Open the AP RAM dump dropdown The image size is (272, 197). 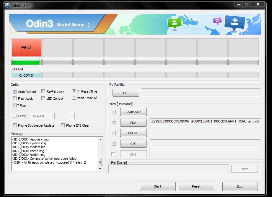tap(43, 116)
